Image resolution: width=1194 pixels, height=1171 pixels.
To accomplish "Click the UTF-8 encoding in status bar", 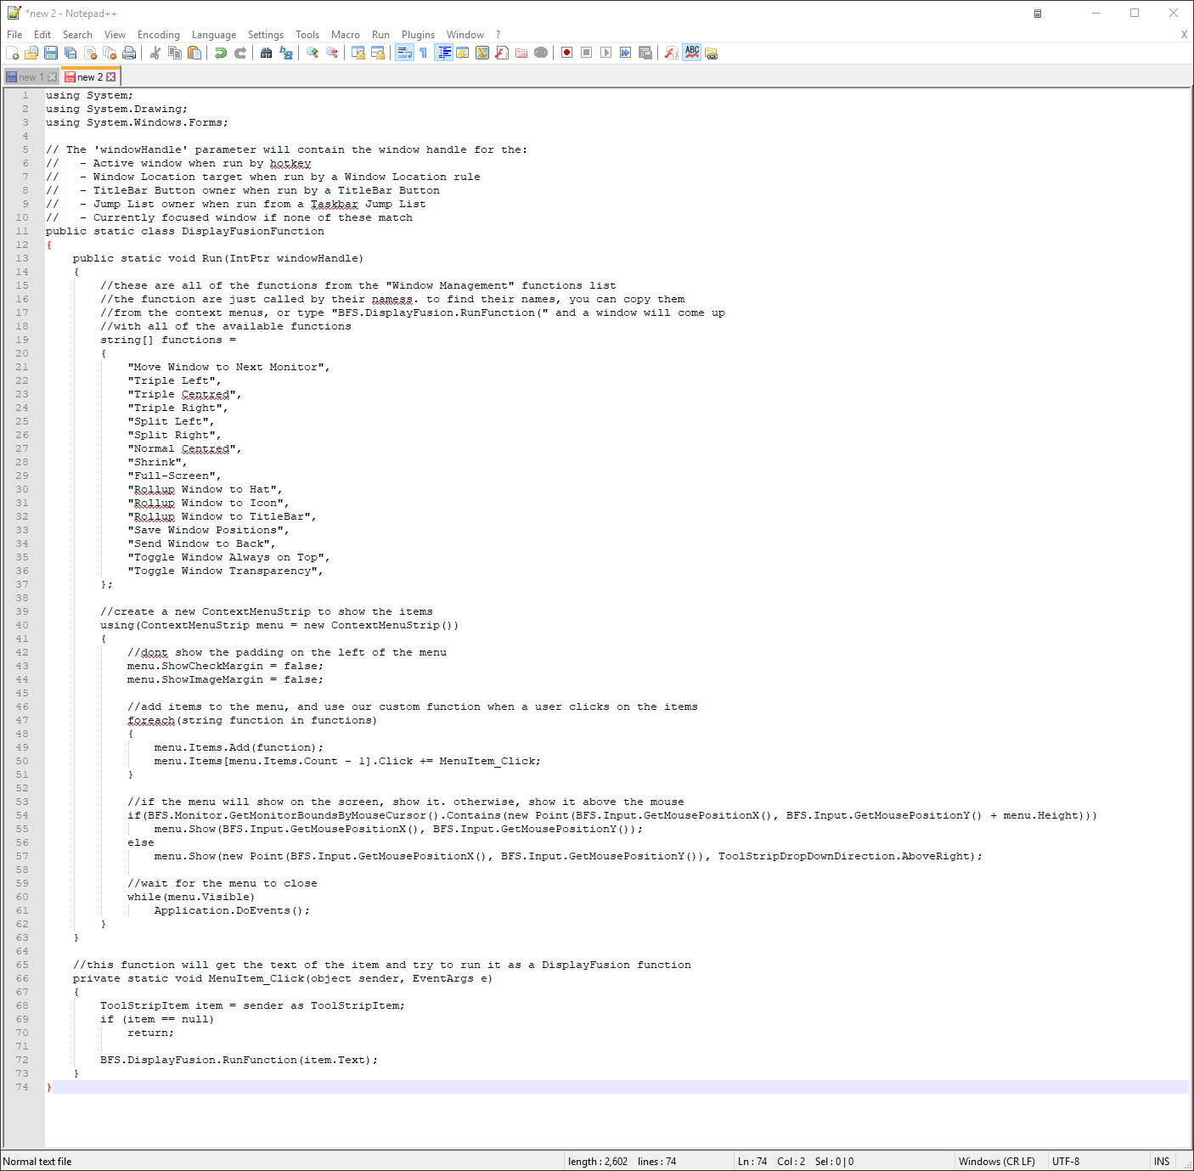I will point(1065,1161).
